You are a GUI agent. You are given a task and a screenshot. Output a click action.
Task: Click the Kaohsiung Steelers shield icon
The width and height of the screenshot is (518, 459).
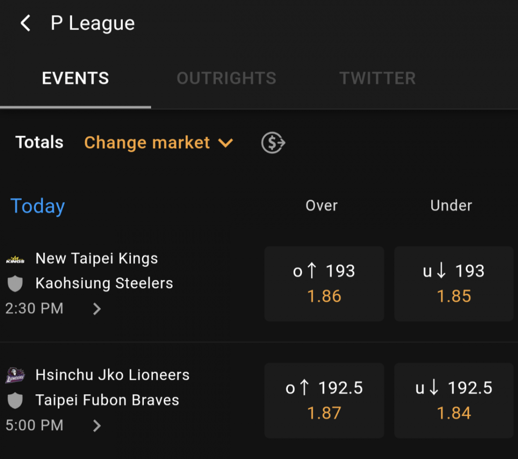15,283
